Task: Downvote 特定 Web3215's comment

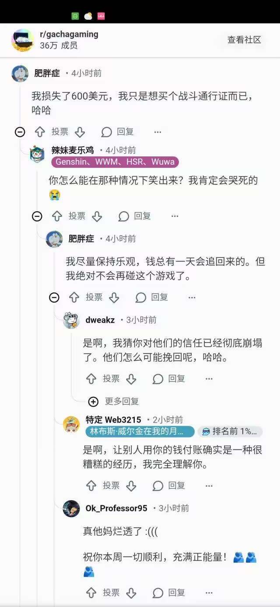Action: tap(131, 486)
